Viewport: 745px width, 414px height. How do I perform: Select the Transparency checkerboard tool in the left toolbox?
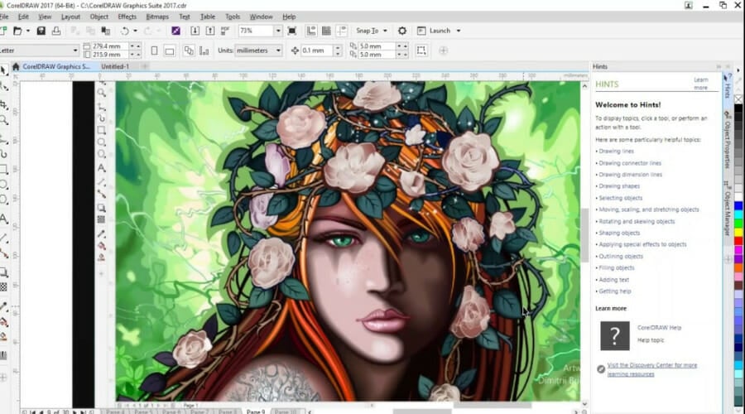pyautogui.click(x=4, y=287)
